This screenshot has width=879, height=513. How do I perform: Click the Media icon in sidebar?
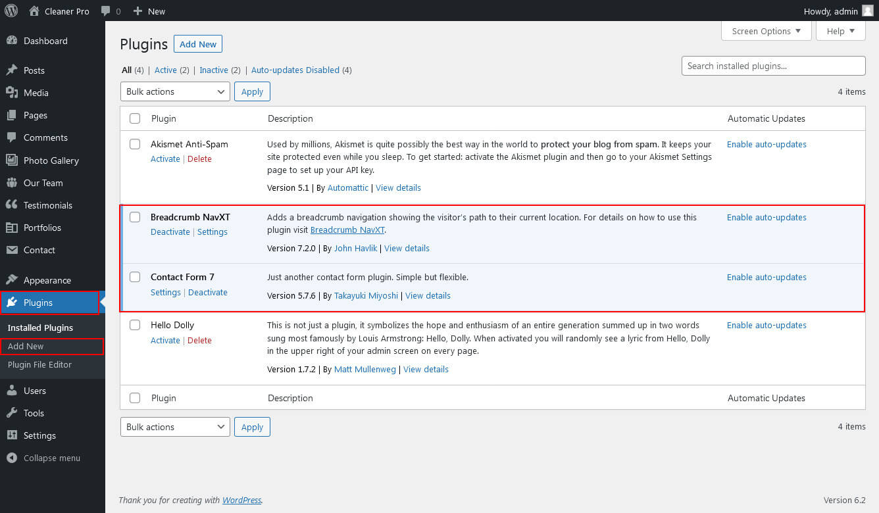pyautogui.click(x=12, y=93)
